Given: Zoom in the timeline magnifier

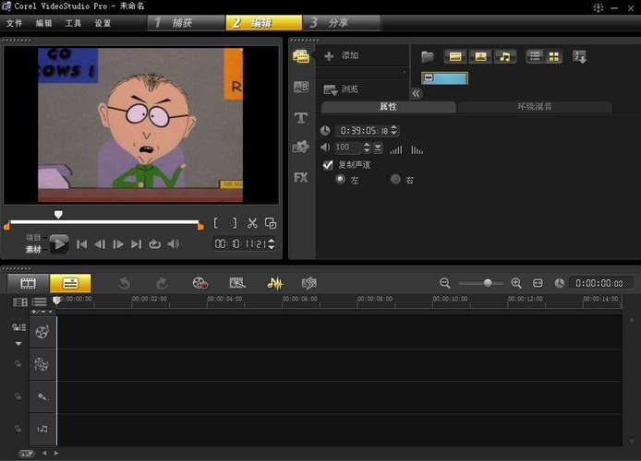Looking at the screenshot, I should (x=516, y=283).
